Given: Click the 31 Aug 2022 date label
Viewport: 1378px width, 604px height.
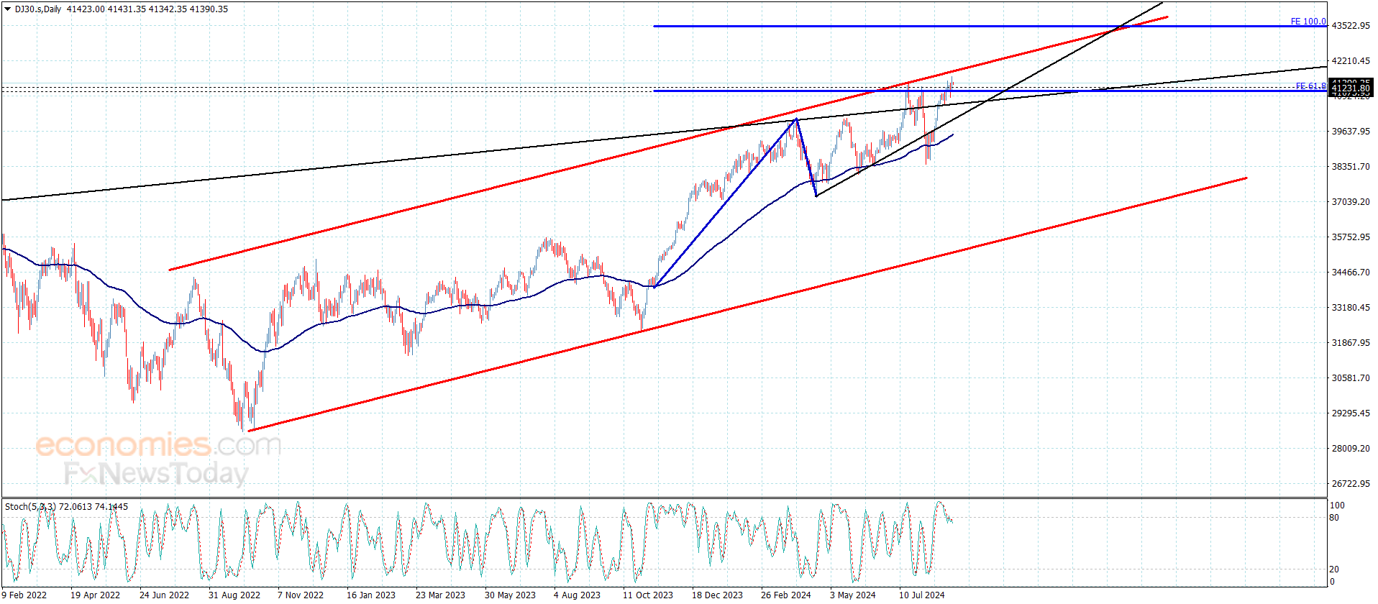Looking at the screenshot, I should point(234,595).
